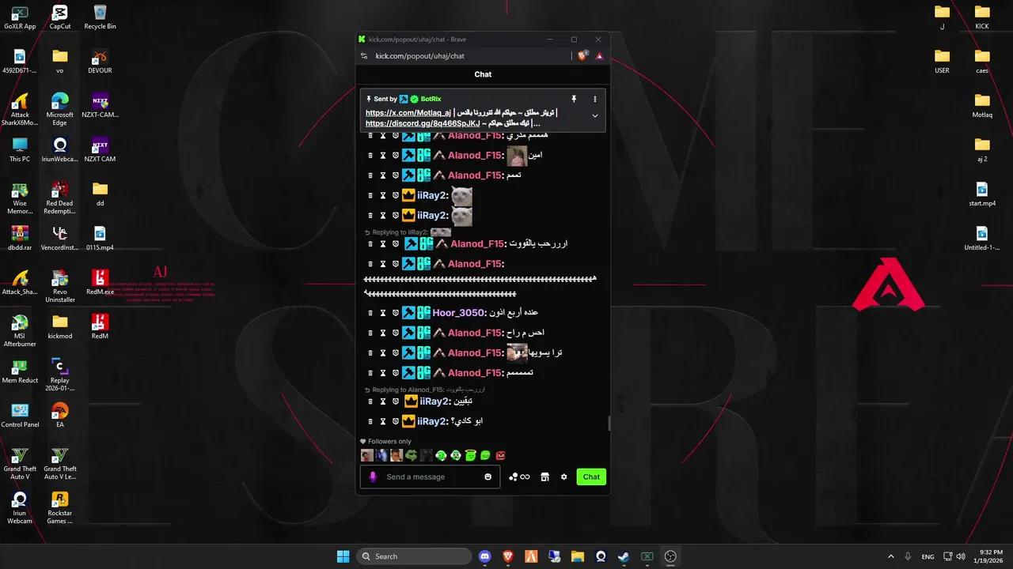Select the MSI Afterburner desktop icon
Image resolution: width=1013 pixels, height=569 pixels.
pyautogui.click(x=20, y=331)
